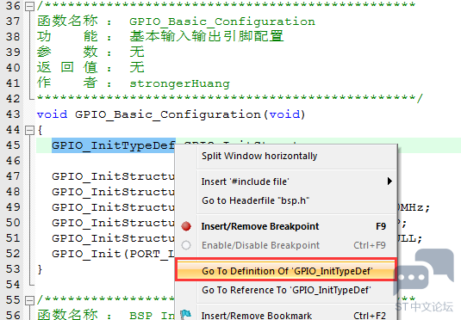Click the grayed Enable/Disable Breakpoint circle icon
The height and width of the screenshot is (320, 461).
(186, 245)
